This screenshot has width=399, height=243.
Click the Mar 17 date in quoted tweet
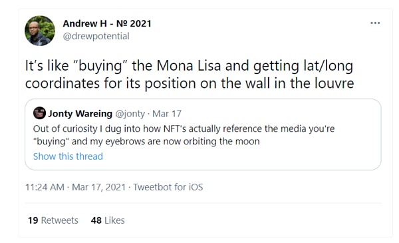point(167,113)
